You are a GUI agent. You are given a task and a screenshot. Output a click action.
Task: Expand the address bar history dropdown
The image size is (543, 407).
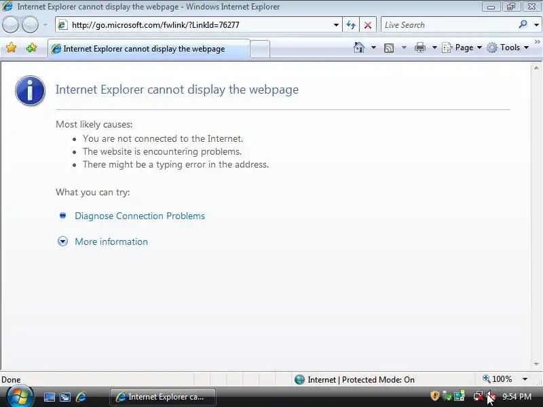click(x=336, y=25)
